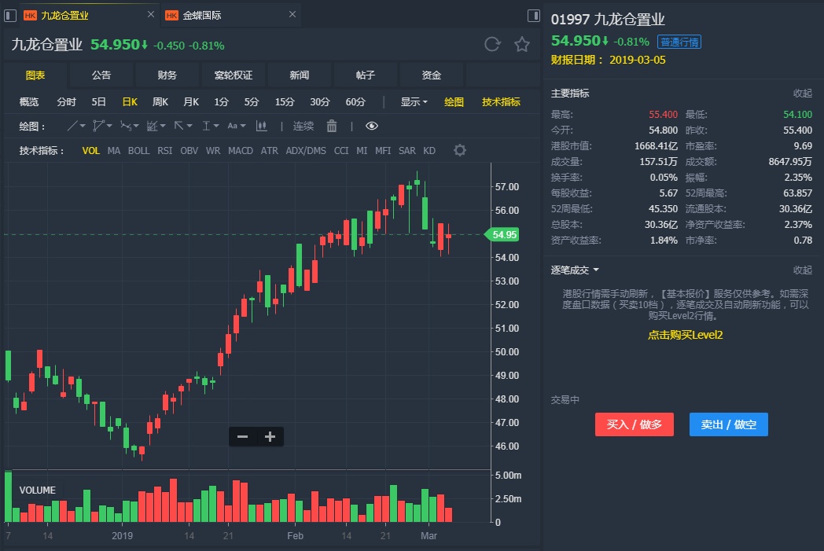The width and height of the screenshot is (824, 551).
Task: Close the 九龙仓置业 tab
Action: [x=150, y=15]
